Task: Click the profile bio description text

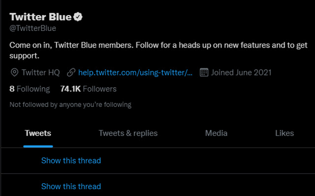Action: [158, 50]
